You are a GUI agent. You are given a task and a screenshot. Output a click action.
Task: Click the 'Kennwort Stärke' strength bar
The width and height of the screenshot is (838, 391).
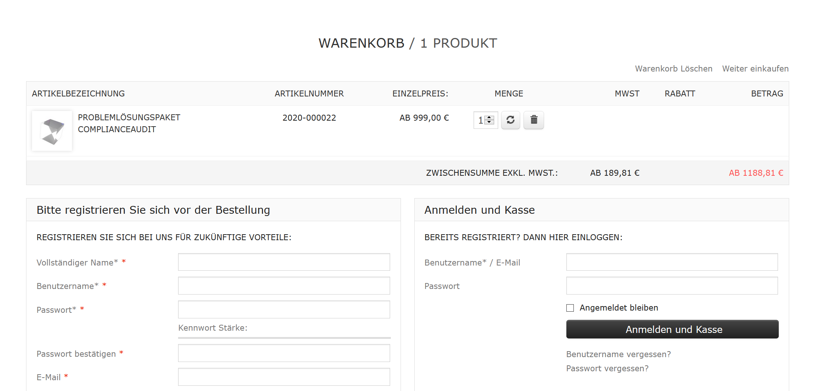coord(284,338)
